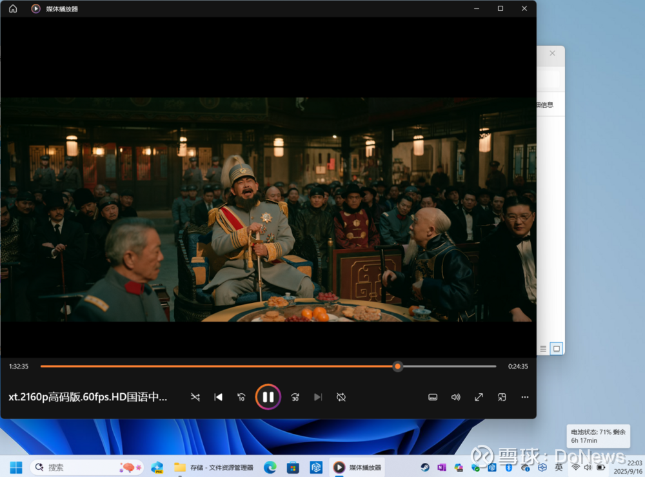Open the volume control
Screen dimensions: 645x477
click(456, 397)
